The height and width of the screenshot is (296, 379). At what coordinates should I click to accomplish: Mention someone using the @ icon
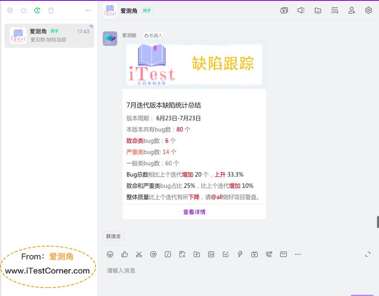pyautogui.click(x=153, y=254)
